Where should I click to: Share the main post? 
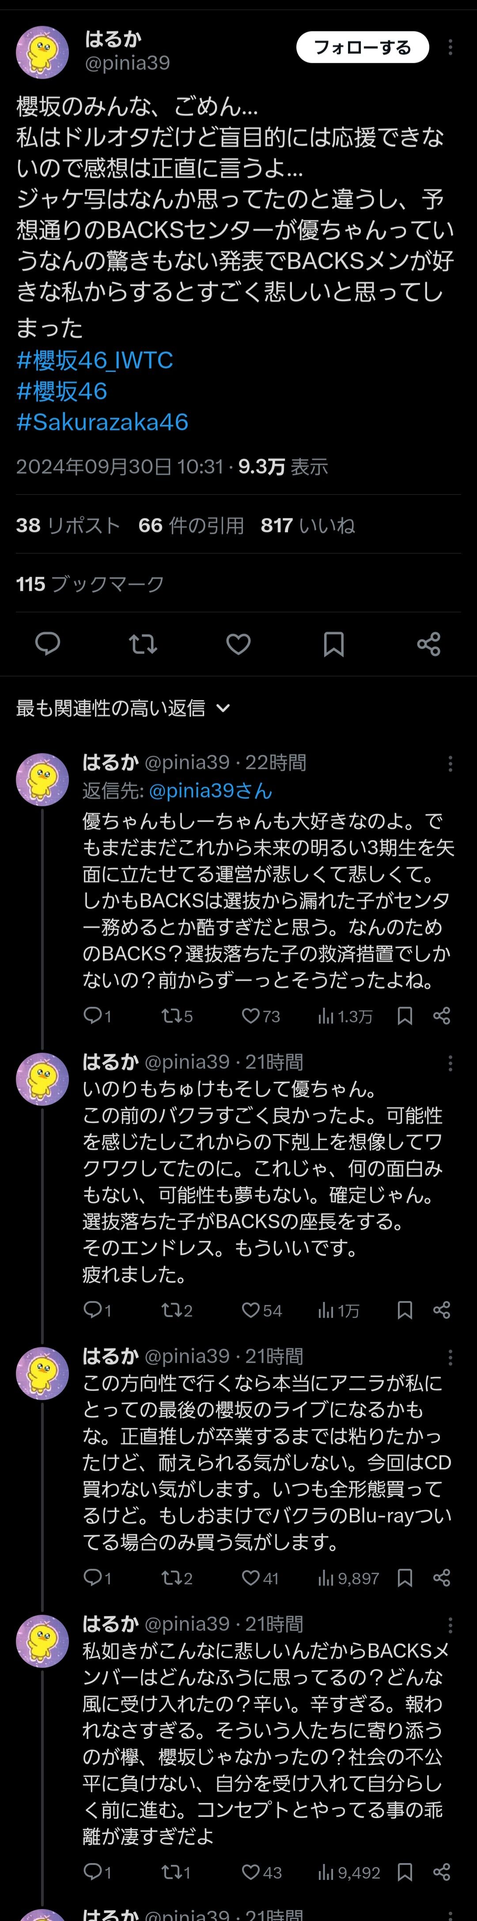(x=428, y=644)
